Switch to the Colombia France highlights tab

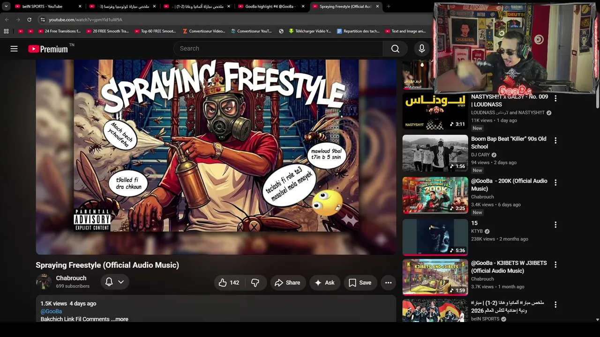point(122,7)
